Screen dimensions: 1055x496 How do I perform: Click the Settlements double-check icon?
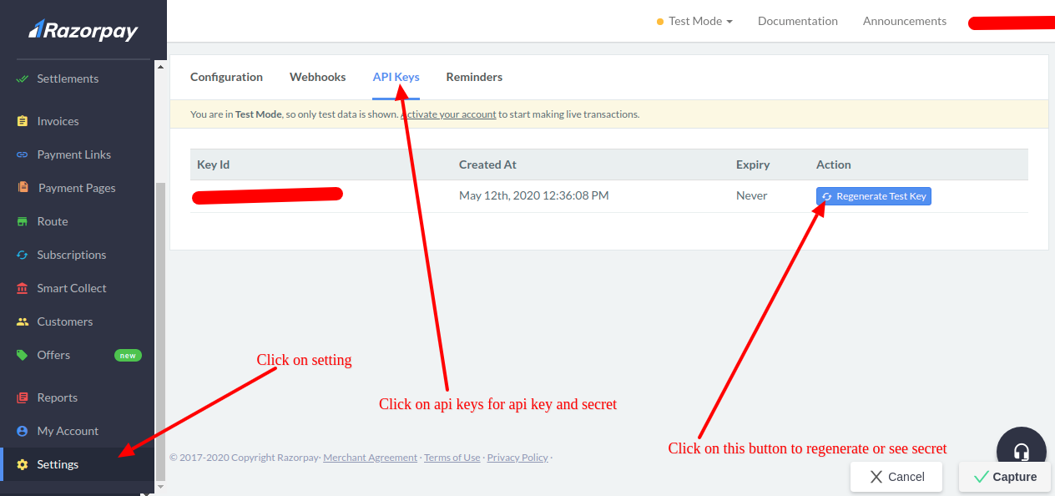[23, 78]
